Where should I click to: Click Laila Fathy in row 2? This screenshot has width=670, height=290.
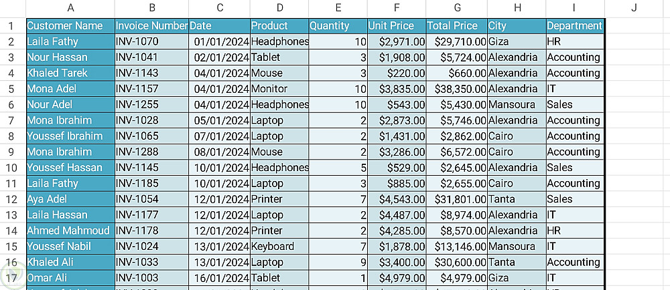point(70,41)
